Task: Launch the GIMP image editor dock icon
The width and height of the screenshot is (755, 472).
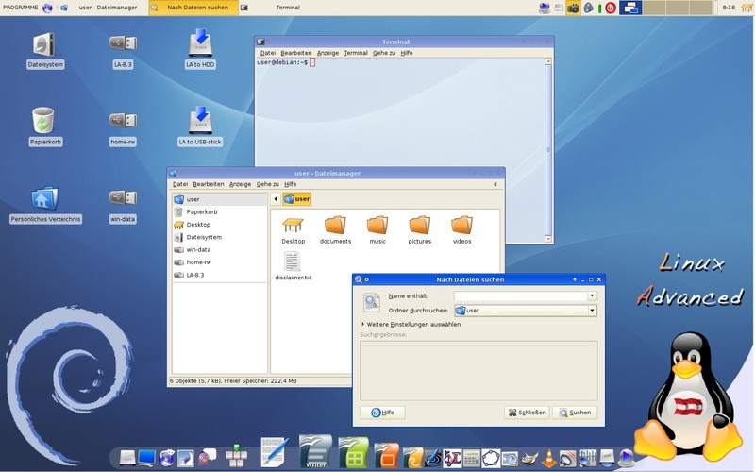Action: coord(530,458)
